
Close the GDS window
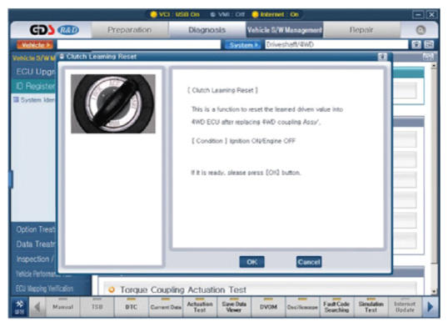[431, 14]
